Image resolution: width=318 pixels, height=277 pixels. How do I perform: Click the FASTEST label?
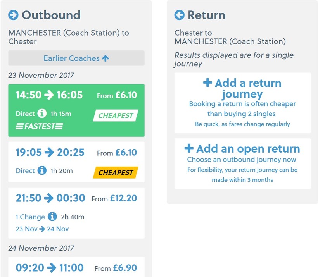point(39,126)
